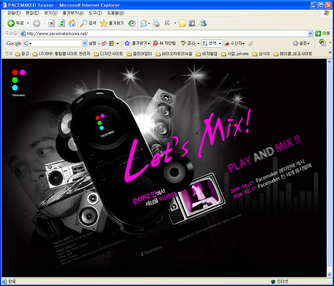Open (주)BHK 통합웹사이트 관리자 folder

click(62, 54)
